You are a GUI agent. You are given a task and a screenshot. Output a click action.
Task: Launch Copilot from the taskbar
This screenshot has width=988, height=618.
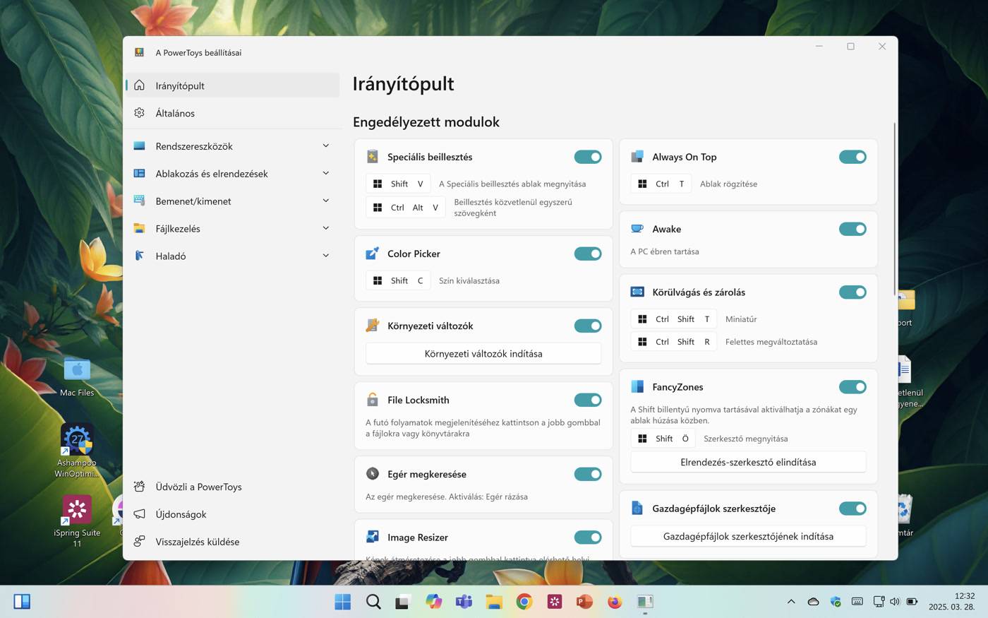click(x=433, y=602)
